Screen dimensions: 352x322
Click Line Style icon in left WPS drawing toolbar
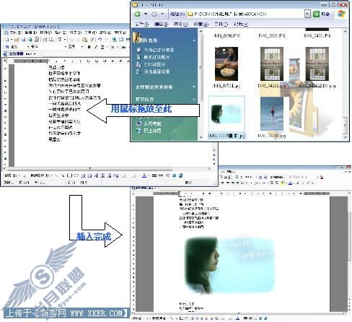pyautogui.click(x=154, y=175)
